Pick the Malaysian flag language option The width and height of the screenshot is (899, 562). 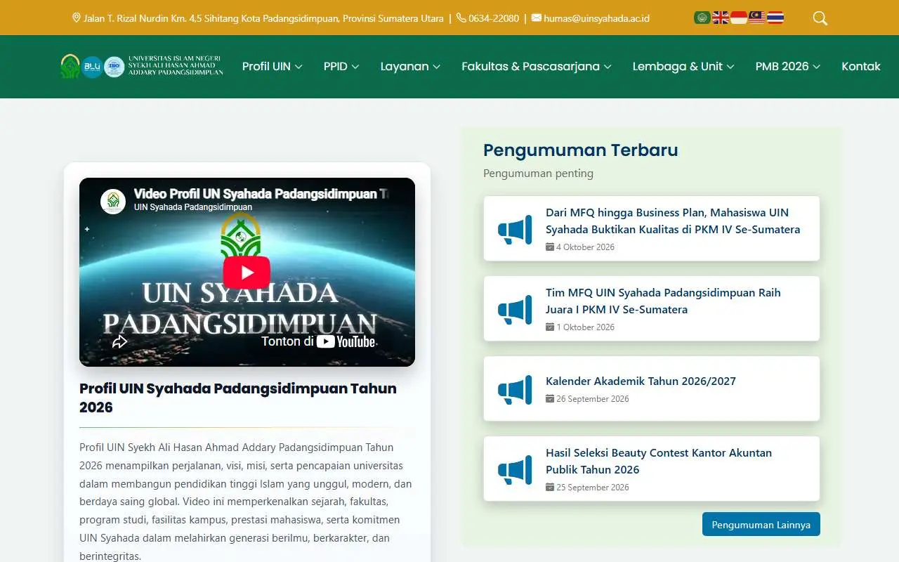coord(757,18)
